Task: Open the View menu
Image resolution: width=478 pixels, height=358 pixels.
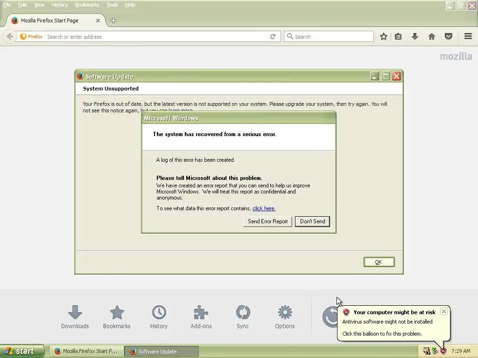Action: click(39, 5)
